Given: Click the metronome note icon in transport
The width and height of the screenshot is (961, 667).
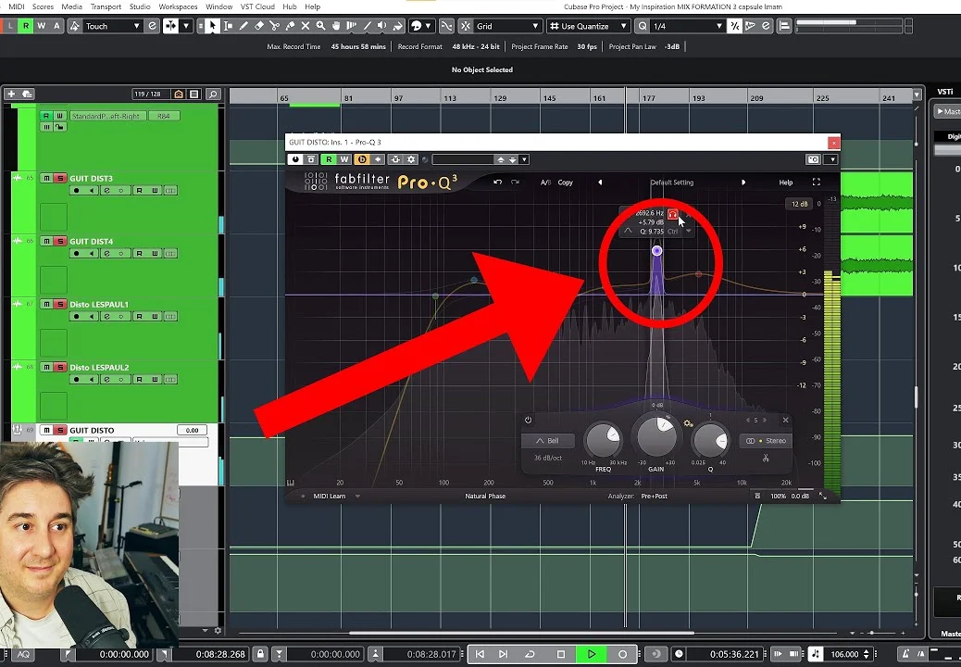Looking at the screenshot, I should point(817,654).
